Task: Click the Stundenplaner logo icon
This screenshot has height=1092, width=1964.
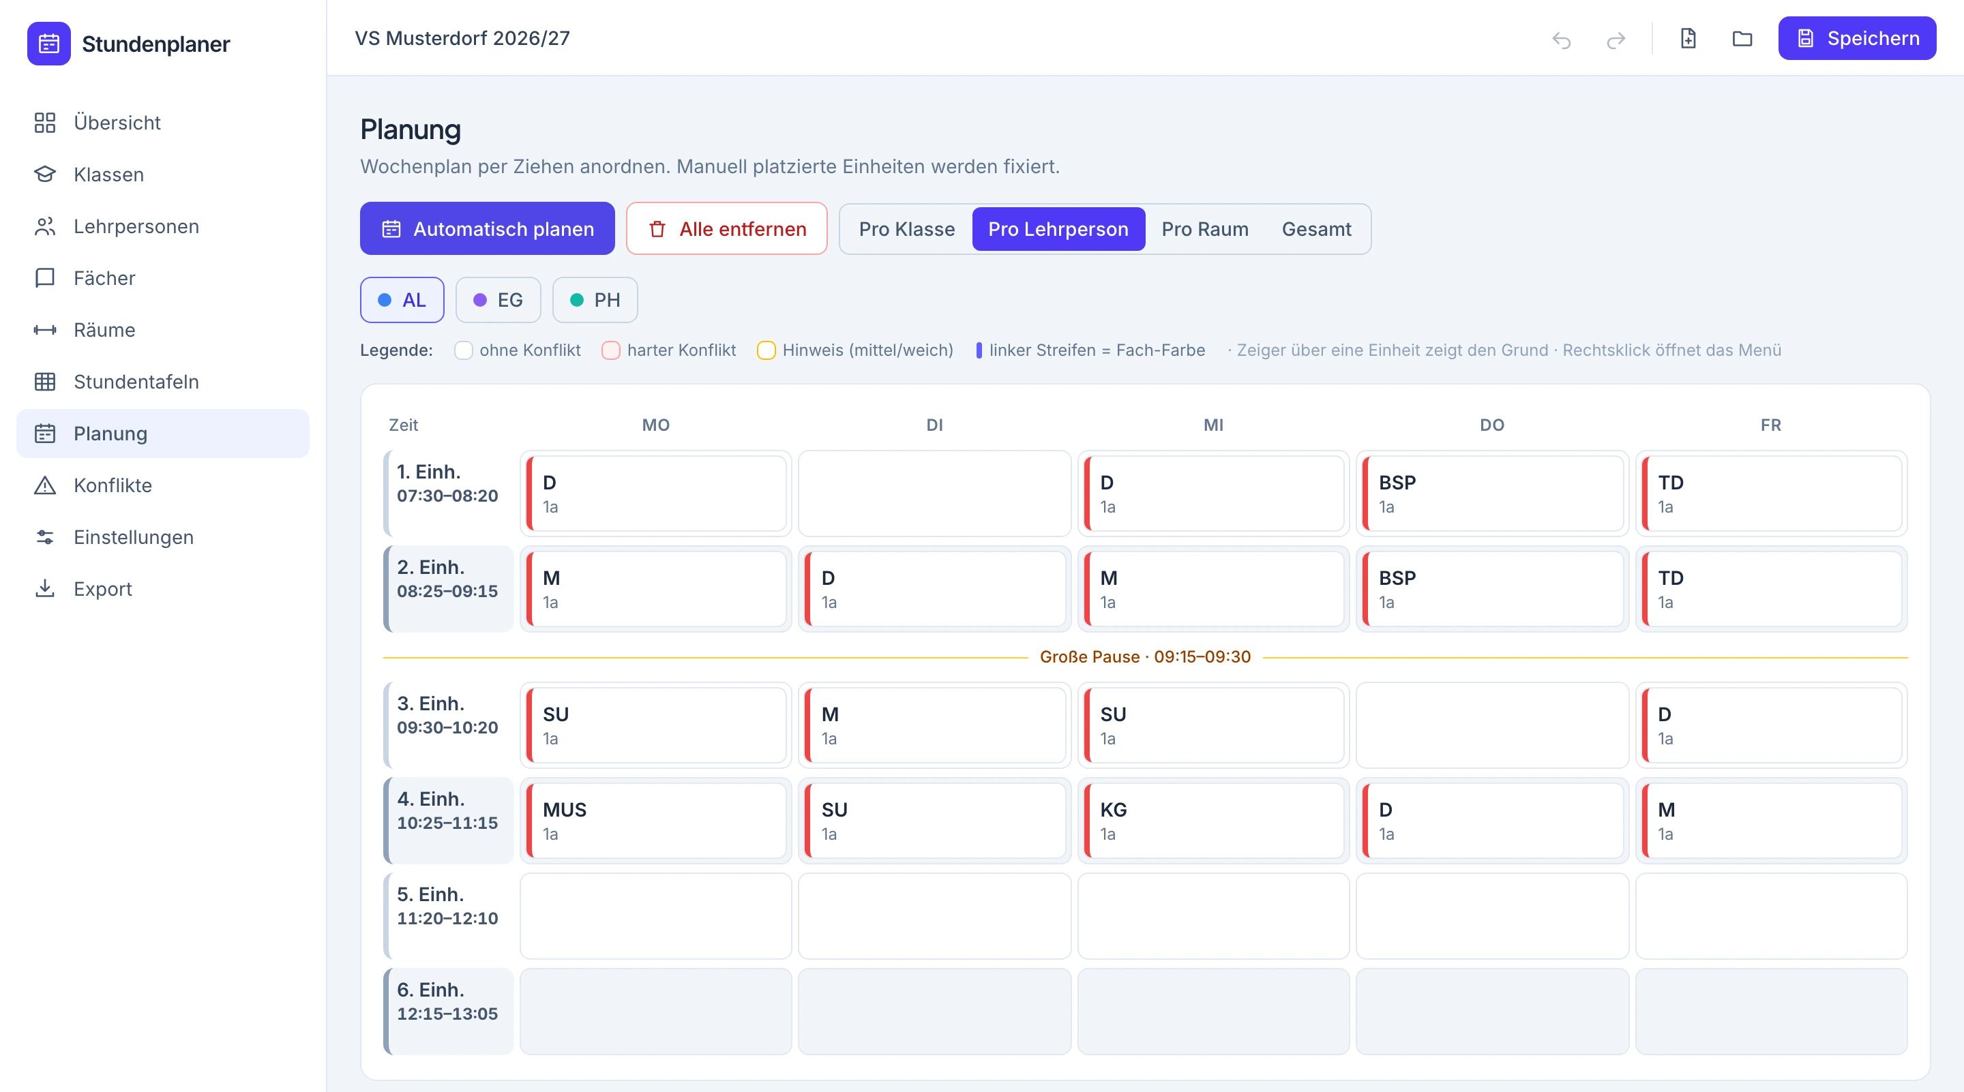Action: (x=49, y=44)
